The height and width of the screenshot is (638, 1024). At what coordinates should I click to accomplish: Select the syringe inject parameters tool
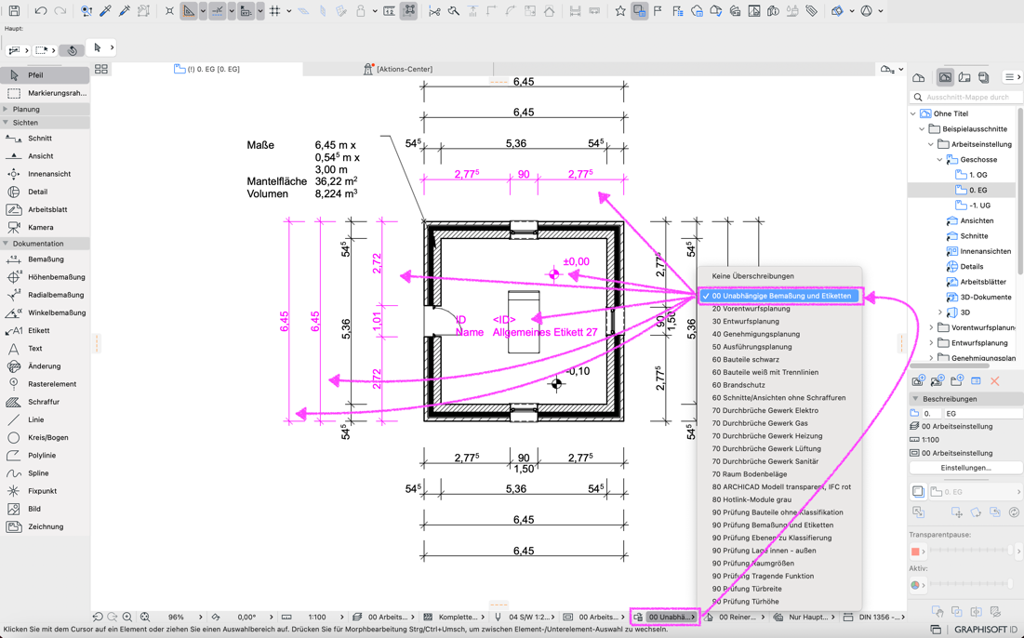click(x=124, y=11)
